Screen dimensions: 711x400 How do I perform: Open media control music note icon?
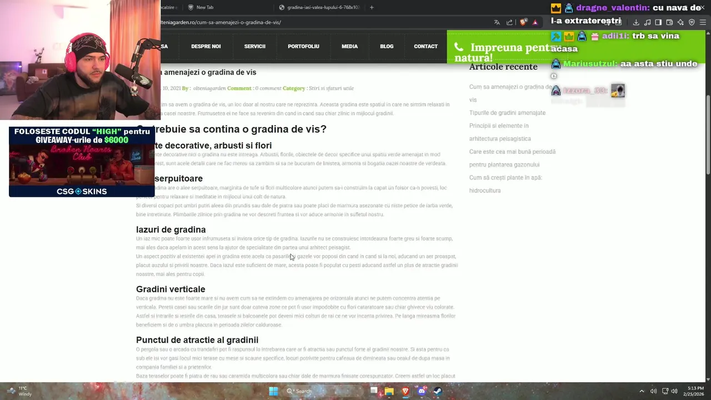(647, 22)
